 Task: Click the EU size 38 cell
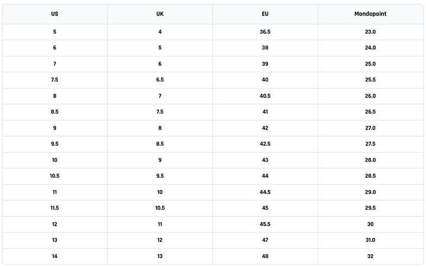265,48
